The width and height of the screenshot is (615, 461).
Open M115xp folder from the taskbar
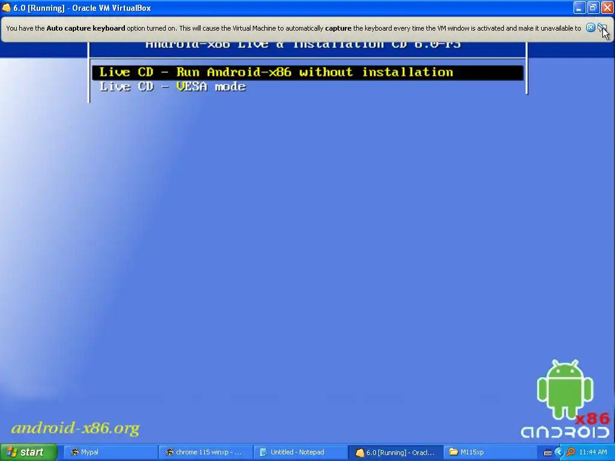click(x=490, y=453)
